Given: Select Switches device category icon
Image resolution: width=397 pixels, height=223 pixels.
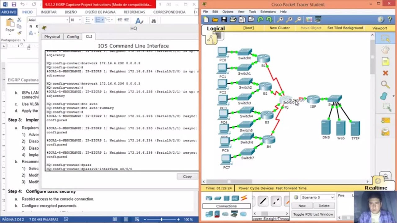Looking at the screenshot, I should (x=218, y=198).
